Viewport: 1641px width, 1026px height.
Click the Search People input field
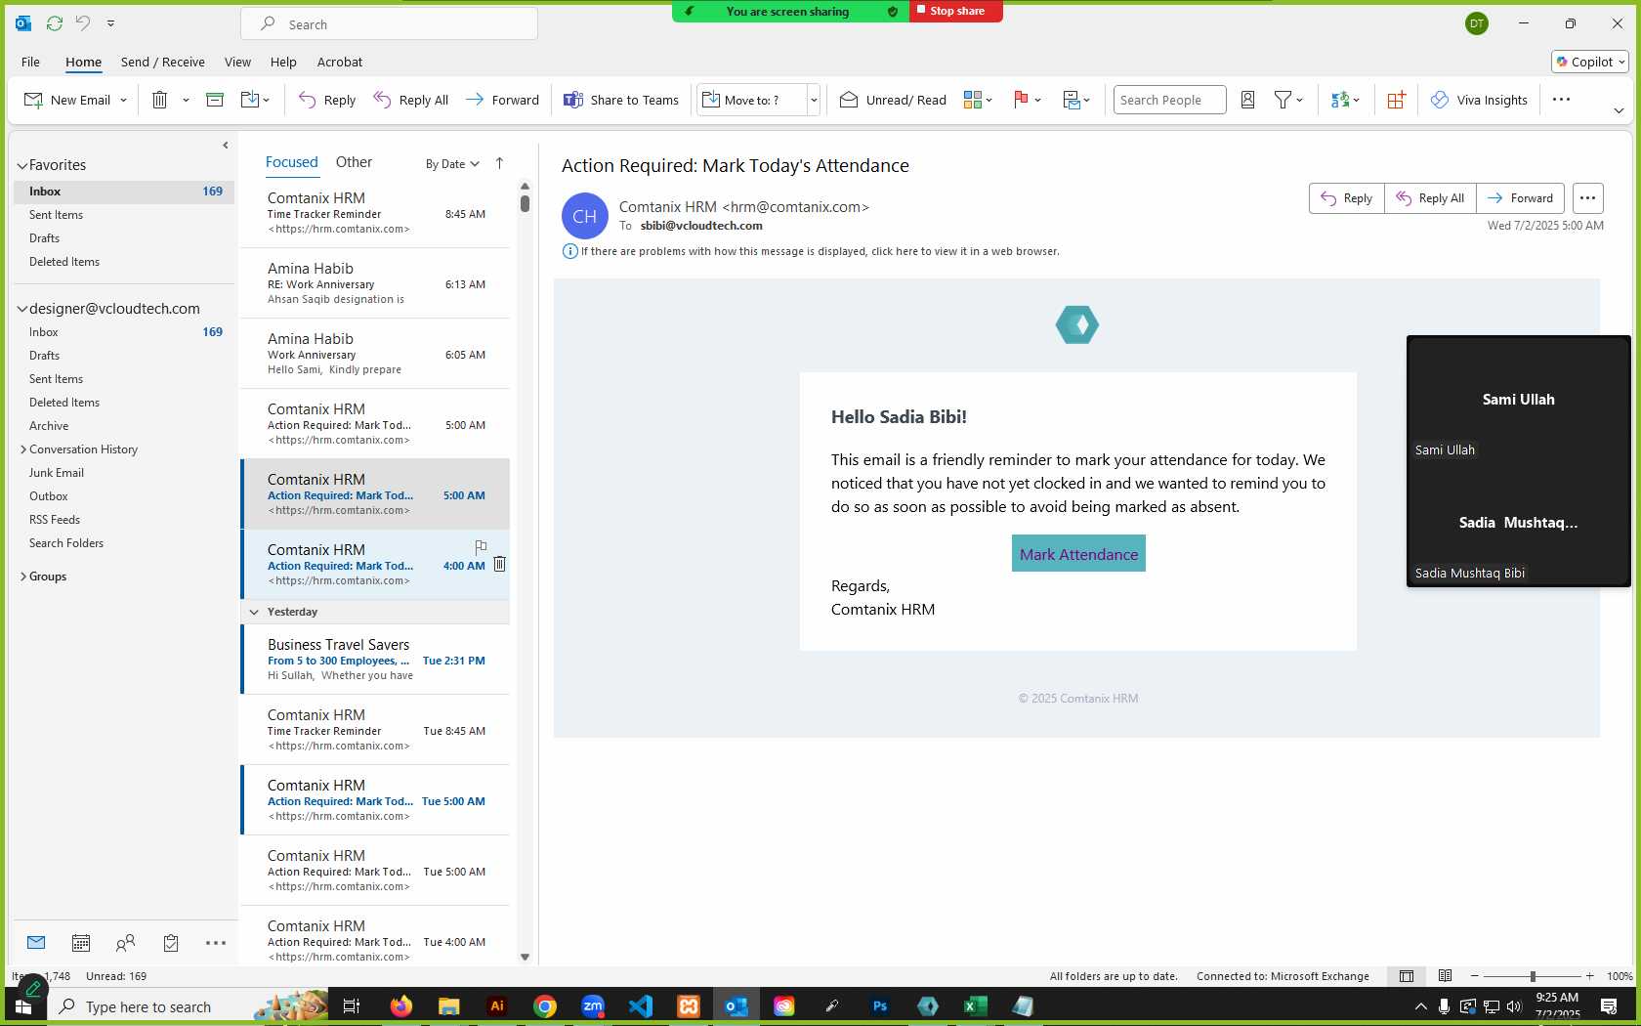click(1169, 100)
